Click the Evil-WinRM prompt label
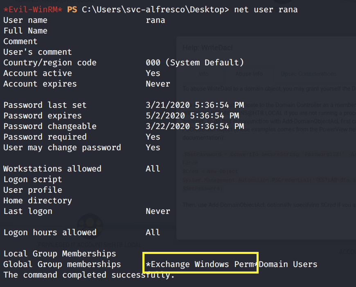Image resolution: width=356 pixels, height=287 pixels. (29, 9)
